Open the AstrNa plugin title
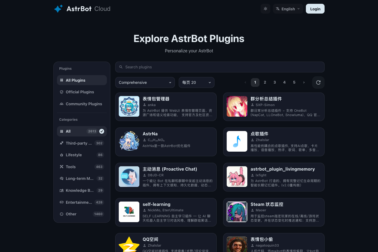 point(150,134)
